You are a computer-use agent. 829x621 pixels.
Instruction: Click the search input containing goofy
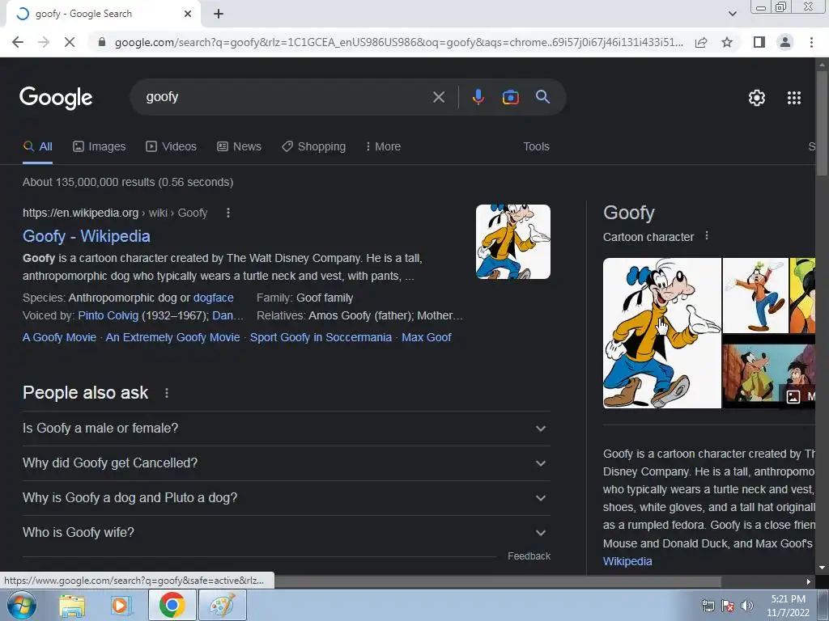tap(286, 97)
